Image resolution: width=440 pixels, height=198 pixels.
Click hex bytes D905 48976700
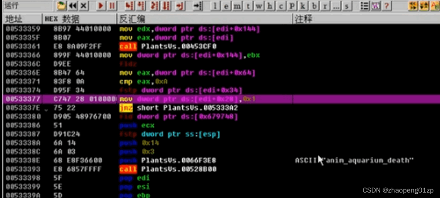click(82, 117)
